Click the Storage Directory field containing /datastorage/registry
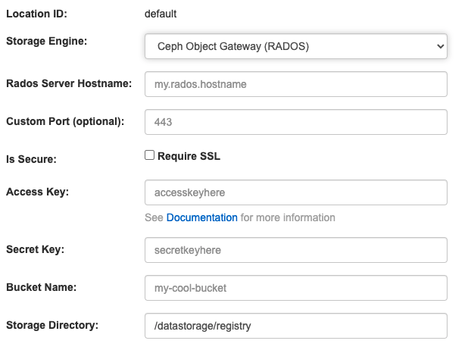 click(x=295, y=326)
